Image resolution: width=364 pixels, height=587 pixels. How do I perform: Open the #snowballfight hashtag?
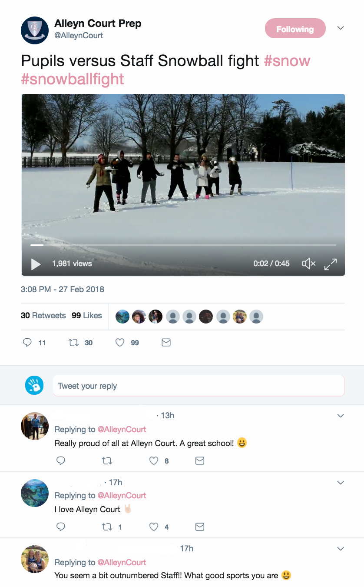pyautogui.click(x=73, y=79)
